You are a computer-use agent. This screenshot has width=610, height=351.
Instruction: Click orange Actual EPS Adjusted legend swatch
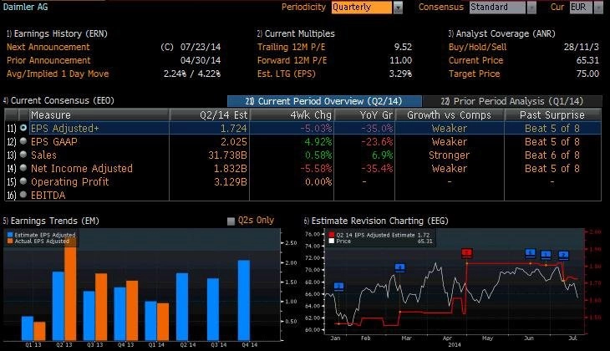(10, 242)
